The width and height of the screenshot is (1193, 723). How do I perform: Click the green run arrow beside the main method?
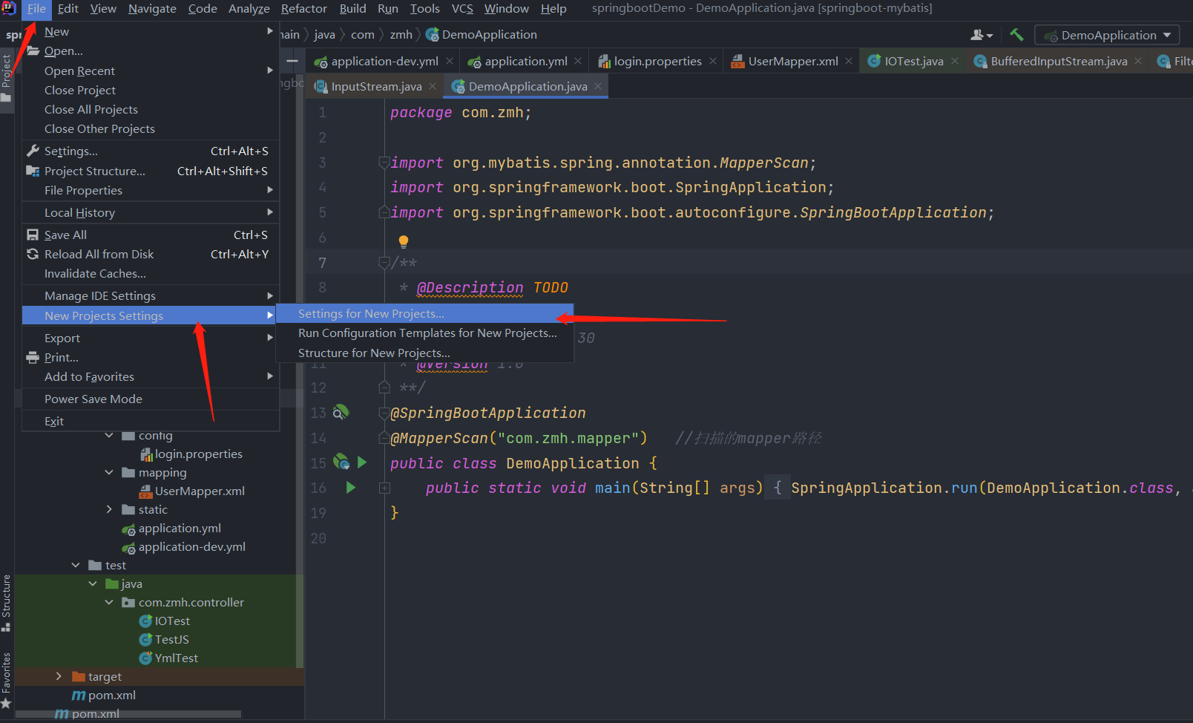coord(351,487)
